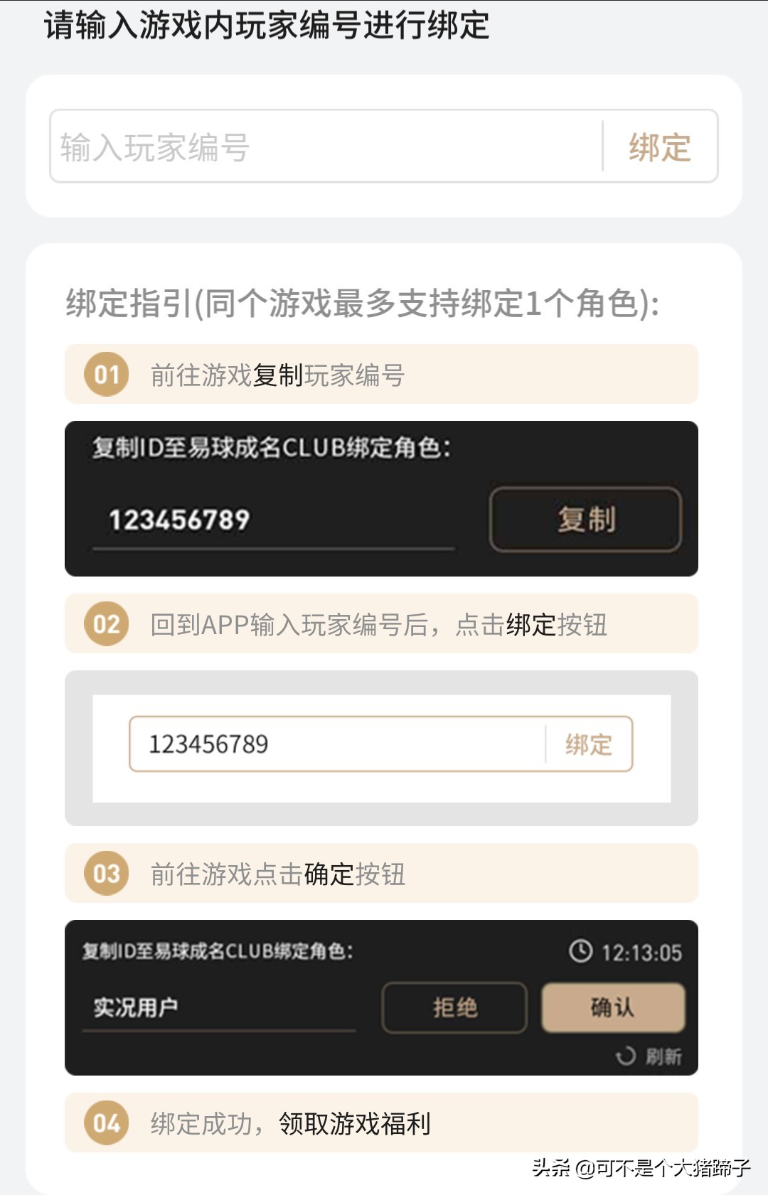The height and width of the screenshot is (1195, 768).
Task: Click the 实况用户 username text
Action: tap(136, 1007)
